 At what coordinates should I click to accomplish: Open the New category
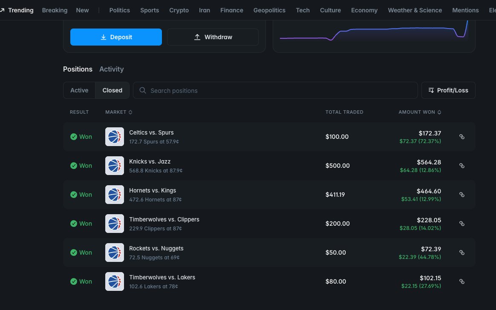click(82, 10)
